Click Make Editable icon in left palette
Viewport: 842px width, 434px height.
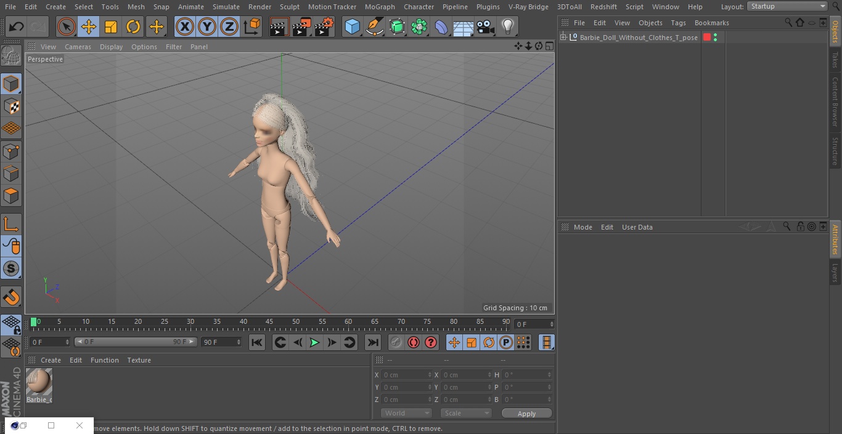point(11,56)
